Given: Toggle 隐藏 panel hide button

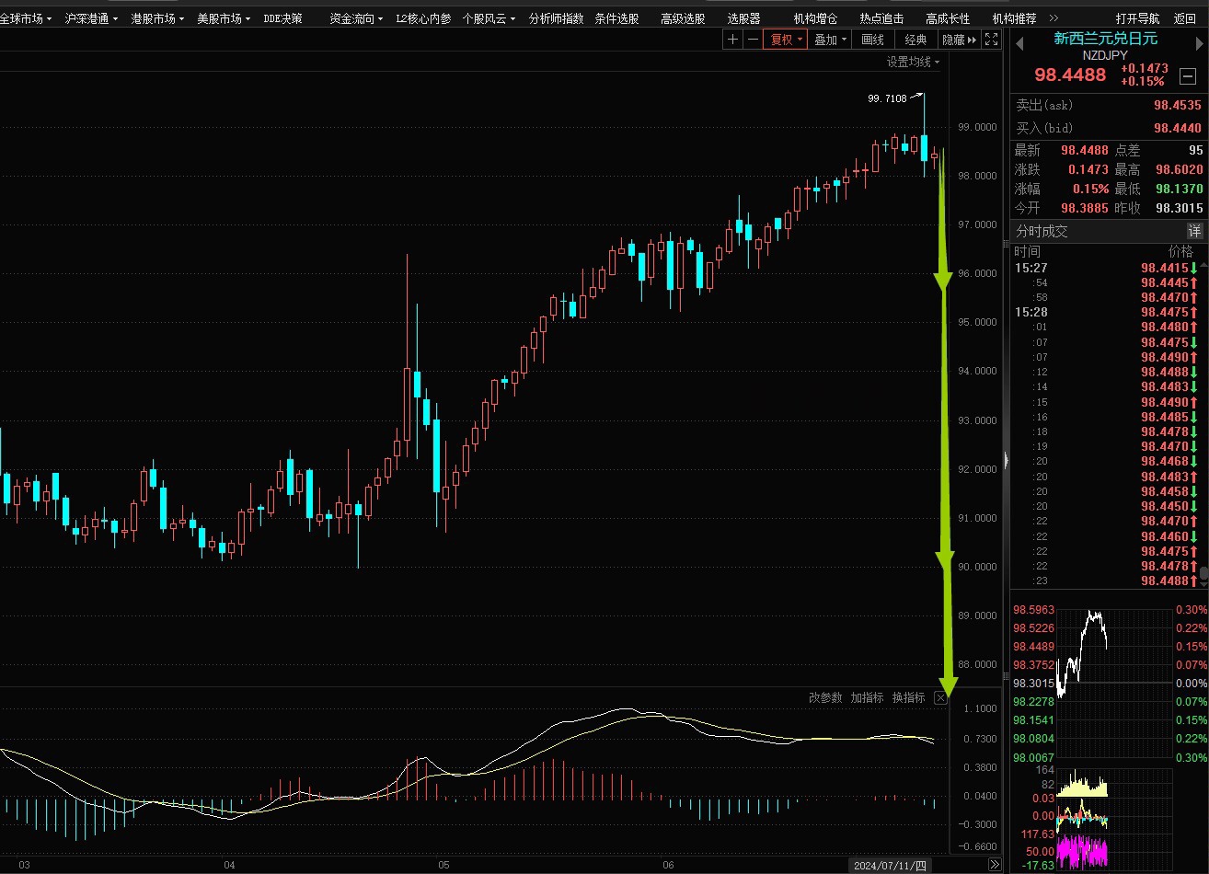Looking at the screenshot, I should tap(959, 40).
